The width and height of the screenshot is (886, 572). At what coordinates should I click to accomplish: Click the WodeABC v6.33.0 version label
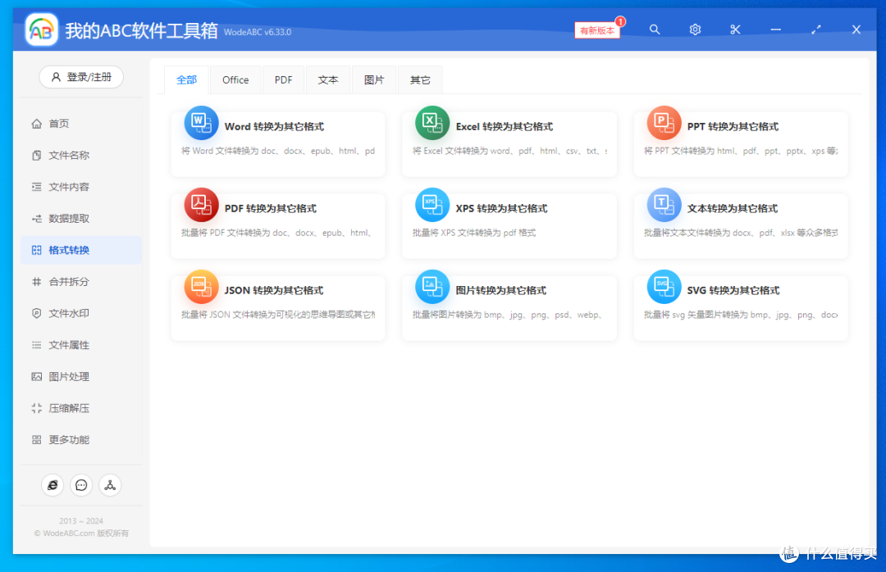pos(258,32)
